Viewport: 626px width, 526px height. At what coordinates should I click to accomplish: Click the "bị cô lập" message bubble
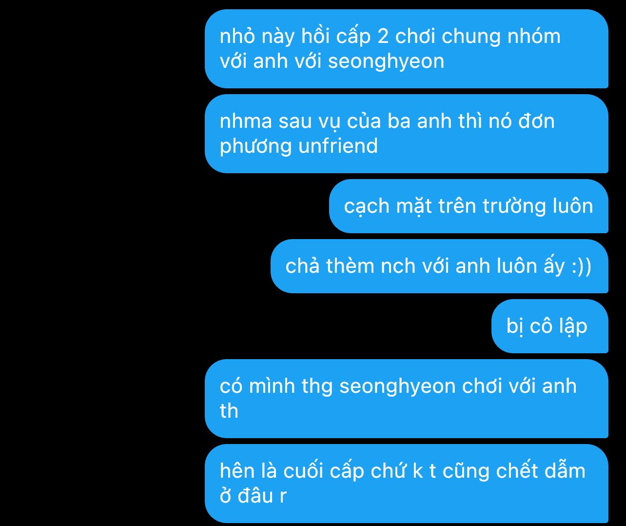tap(549, 326)
